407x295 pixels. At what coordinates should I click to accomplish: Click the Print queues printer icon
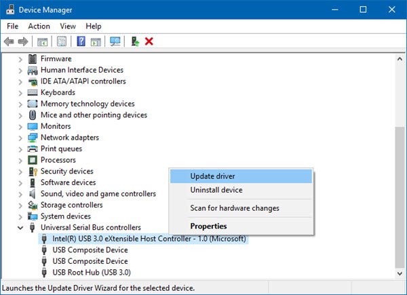click(x=33, y=149)
